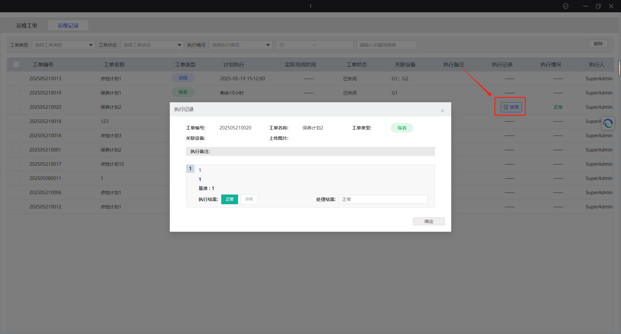Open the 工单类型 dropdown
This screenshot has width=621, height=334.
pos(63,45)
